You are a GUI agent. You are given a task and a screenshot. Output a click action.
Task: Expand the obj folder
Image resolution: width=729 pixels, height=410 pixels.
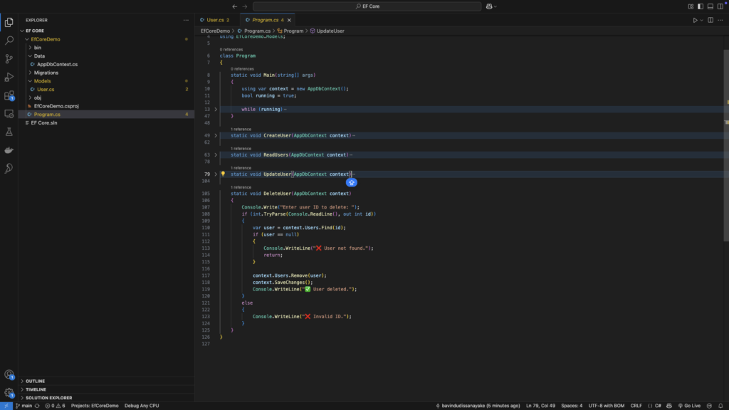(x=30, y=98)
